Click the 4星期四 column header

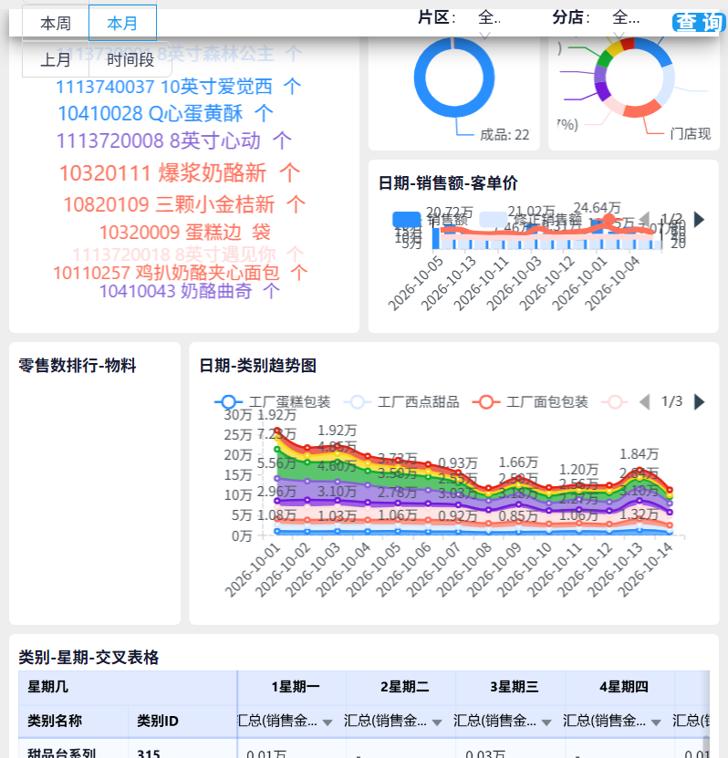620,687
